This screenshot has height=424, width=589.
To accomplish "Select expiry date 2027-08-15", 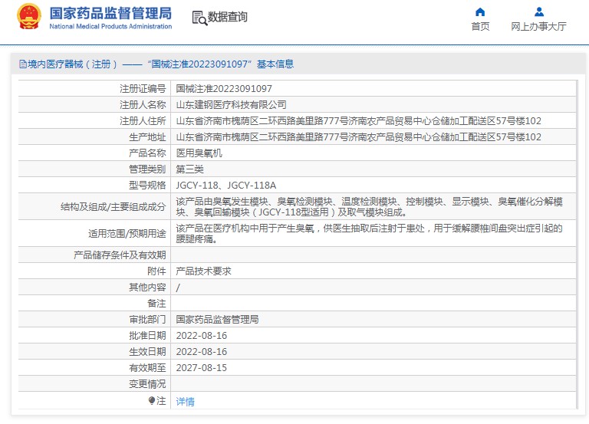I will click(202, 368).
